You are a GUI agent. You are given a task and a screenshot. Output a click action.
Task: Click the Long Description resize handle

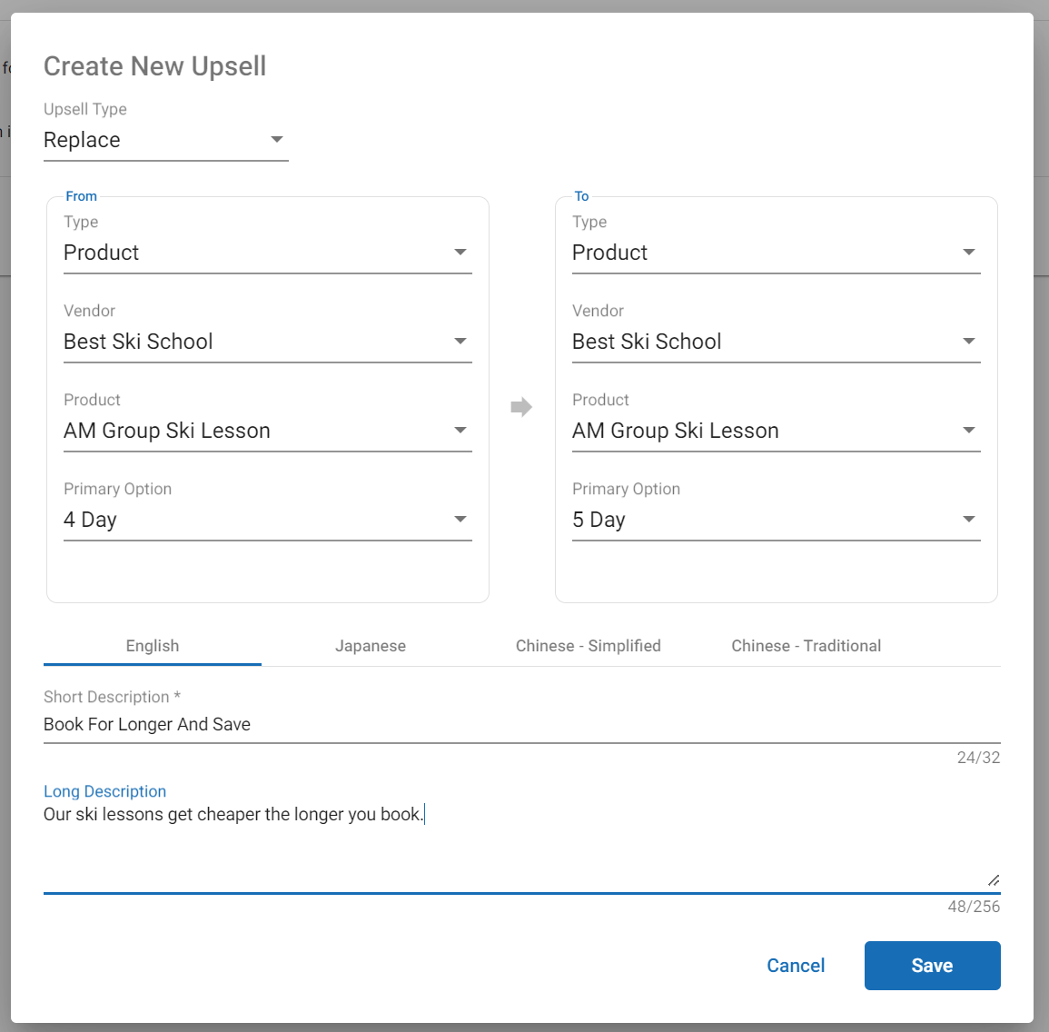[x=994, y=880]
